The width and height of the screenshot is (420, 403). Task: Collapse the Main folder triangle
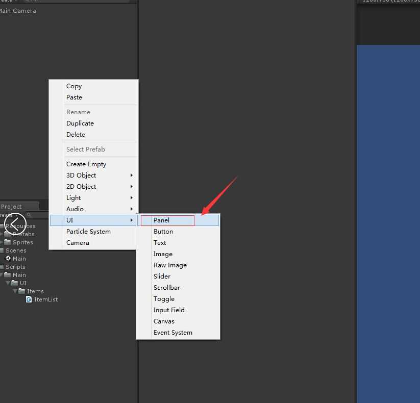pyautogui.click(x=2, y=275)
